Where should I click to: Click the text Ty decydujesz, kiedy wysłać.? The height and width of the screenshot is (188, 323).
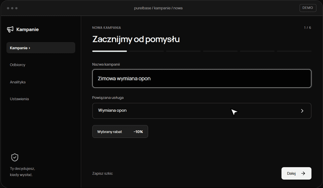[x=23, y=172]
